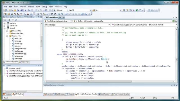Image resolution: width=180 pixels, height=101 pixels.
Task: Open the SimDifferentialUpdate function members dropdown
Action: click(176, 25)
